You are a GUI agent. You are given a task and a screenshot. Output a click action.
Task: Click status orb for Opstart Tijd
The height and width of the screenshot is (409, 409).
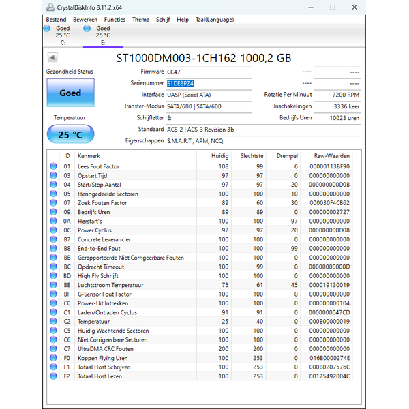pos(53,175)
